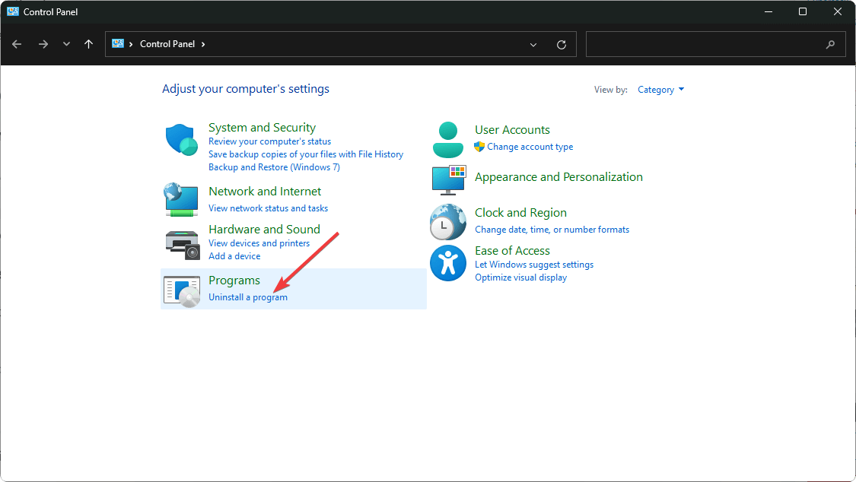Open View network status and tasks

(269, 208)
